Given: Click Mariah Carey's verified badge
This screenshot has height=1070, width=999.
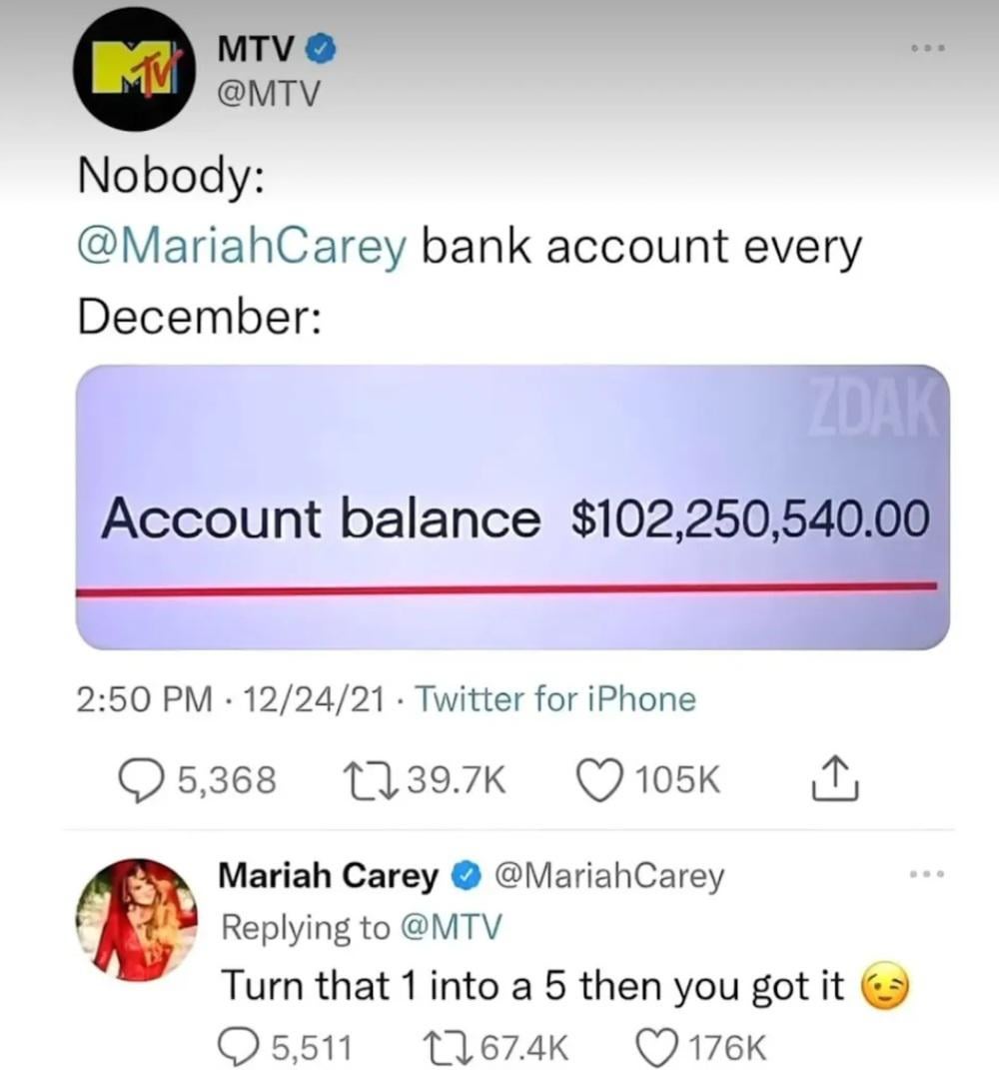Looking at the screenshot, I should click(x=468, y=876).
